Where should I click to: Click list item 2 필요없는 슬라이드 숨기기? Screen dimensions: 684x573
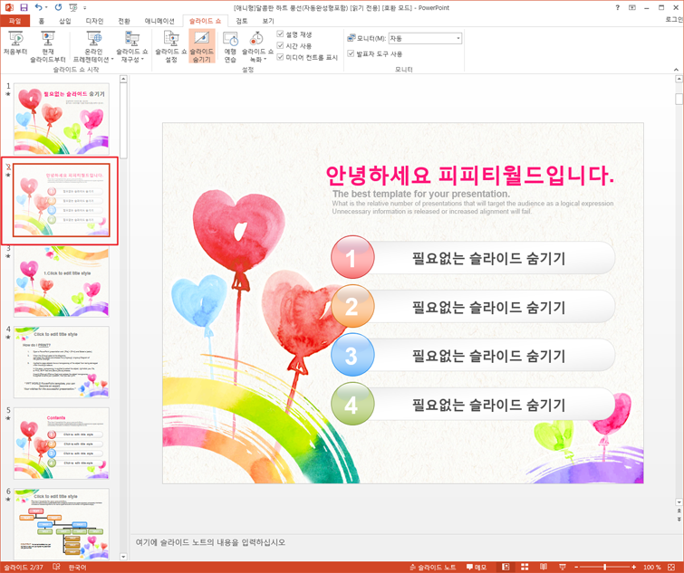pyautogui.click(x=488, y=307)
